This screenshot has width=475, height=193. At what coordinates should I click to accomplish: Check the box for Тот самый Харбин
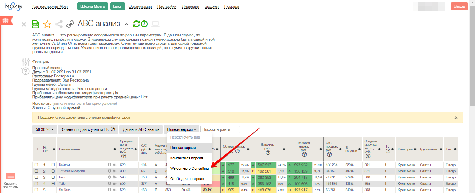click(x=36, y=171)
